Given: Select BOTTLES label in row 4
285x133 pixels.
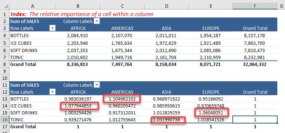Looking at the screenshot, I should click(19, 36).
